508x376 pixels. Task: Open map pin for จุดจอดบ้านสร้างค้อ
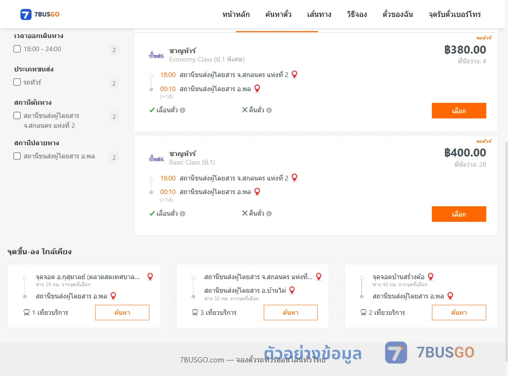(430, 276)
